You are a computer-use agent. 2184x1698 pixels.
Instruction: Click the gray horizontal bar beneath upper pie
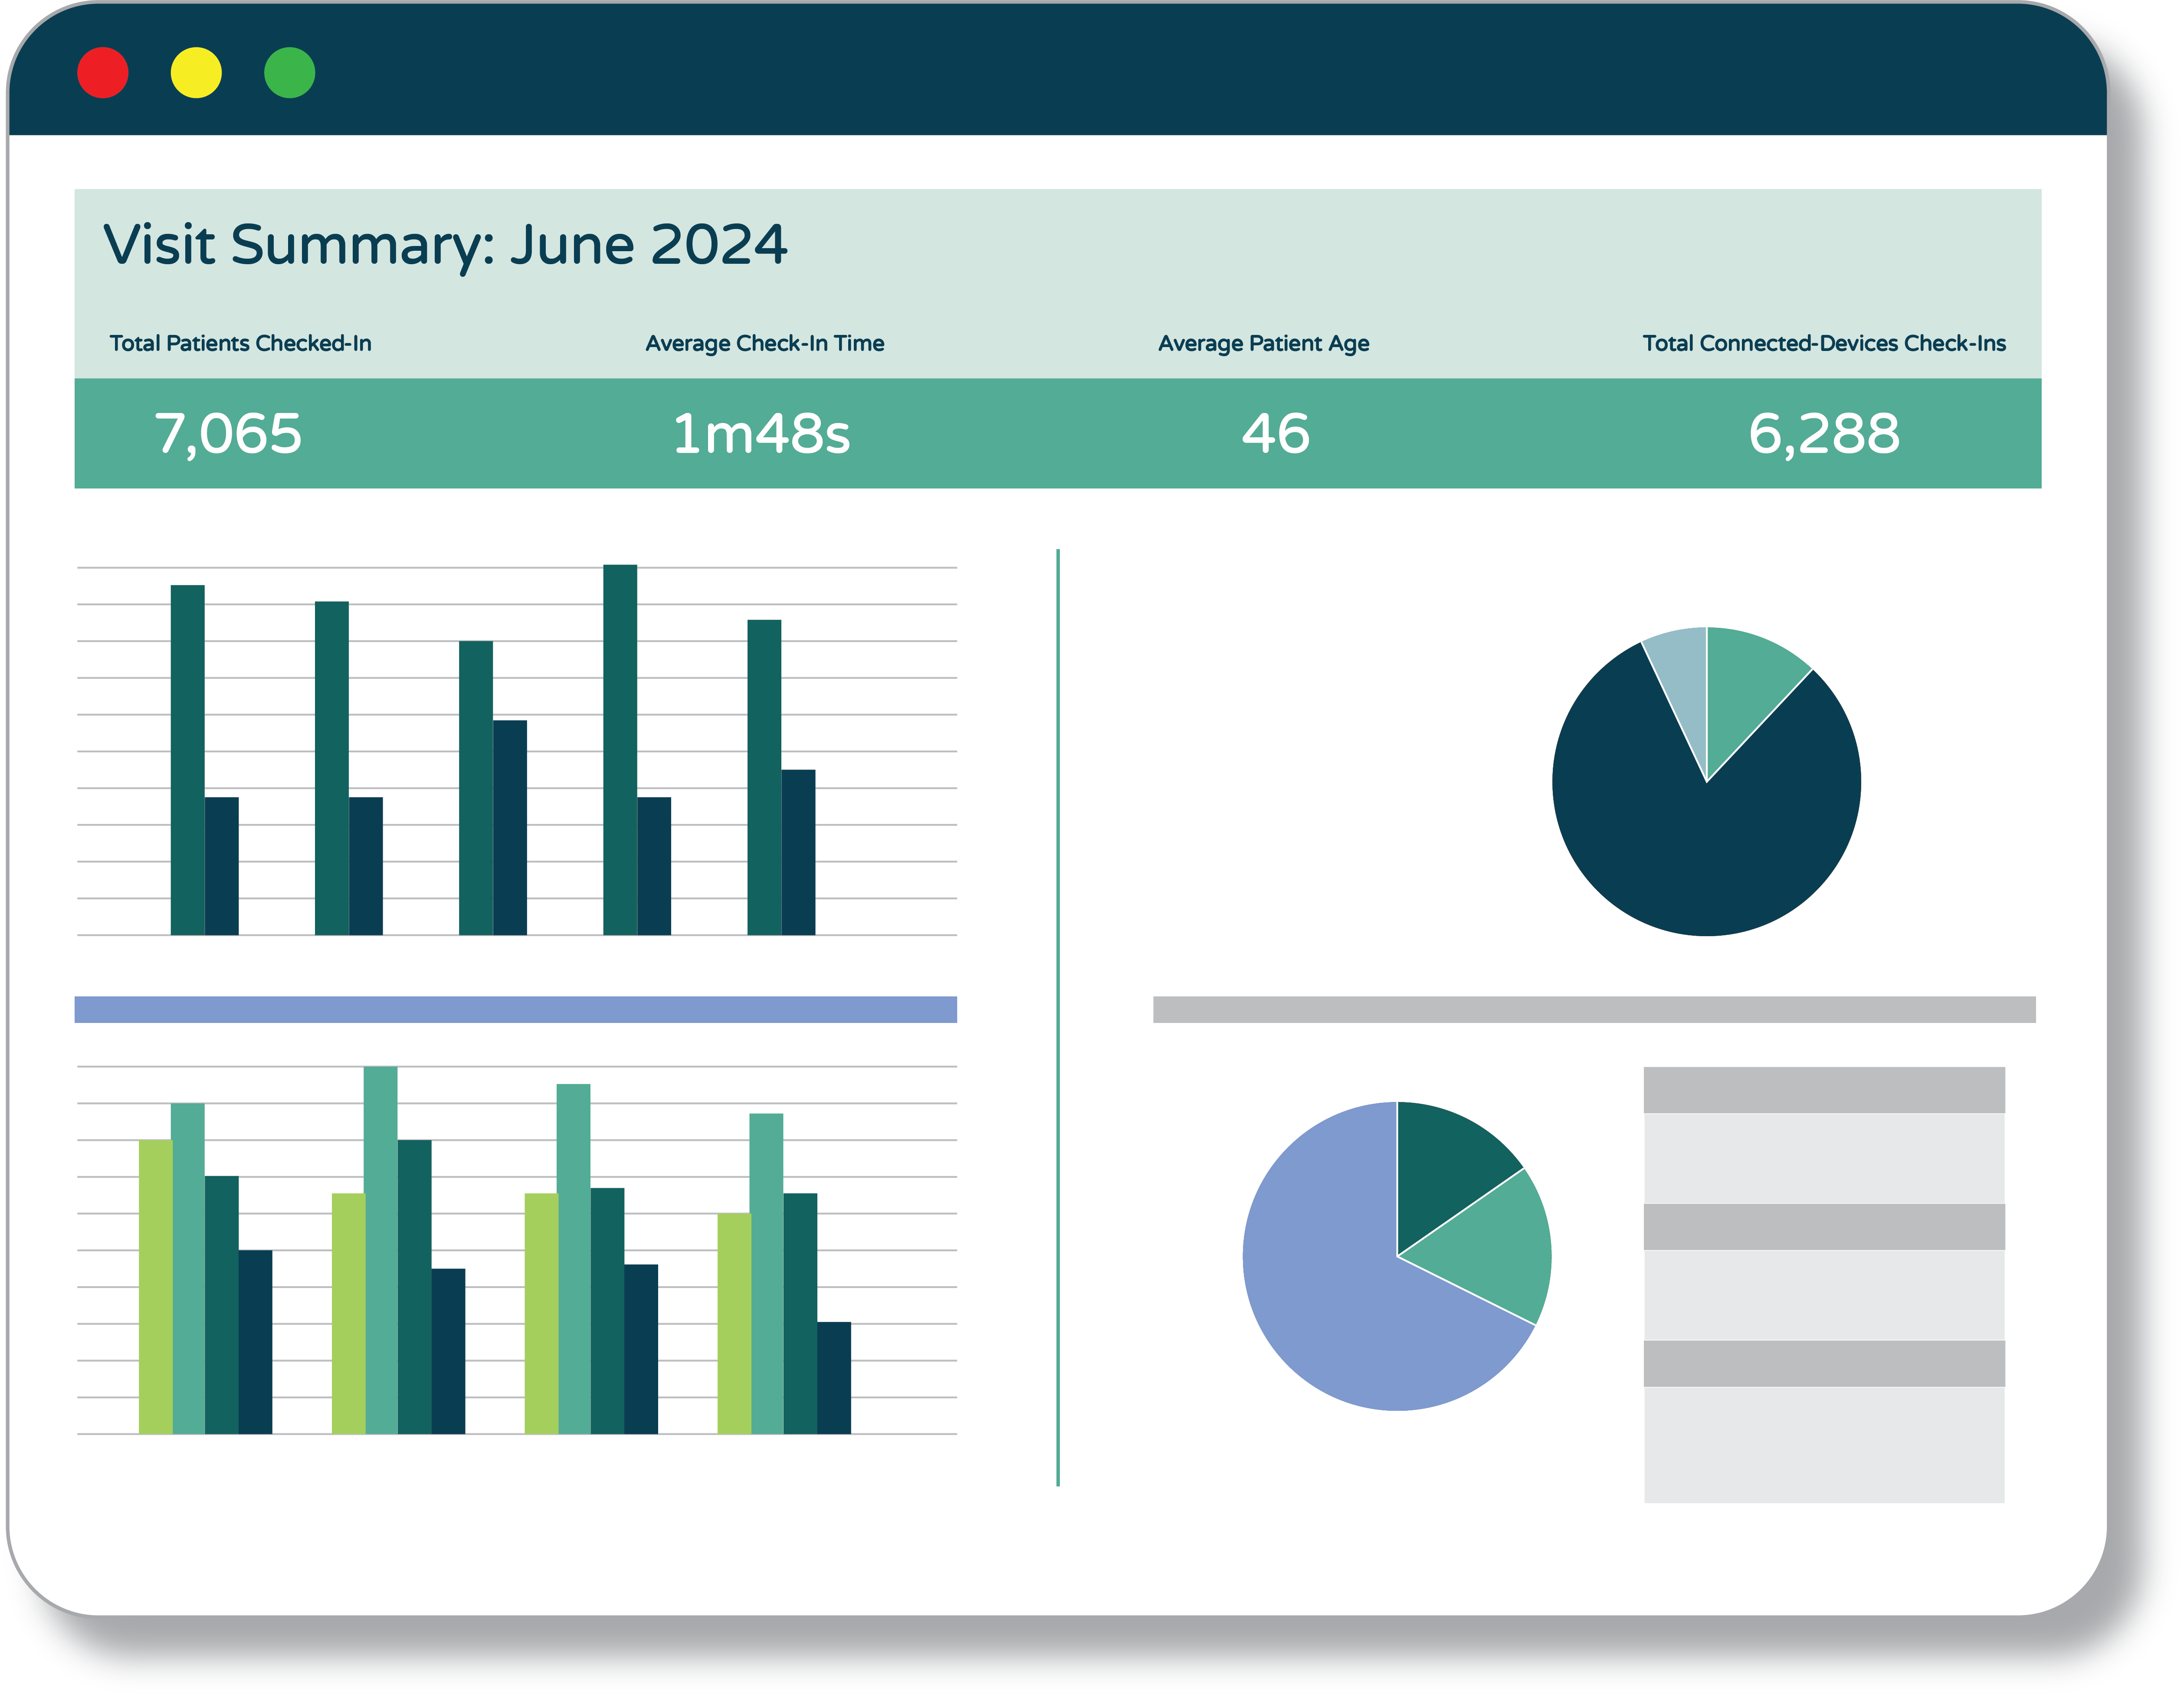(x=1594, y=1009)
